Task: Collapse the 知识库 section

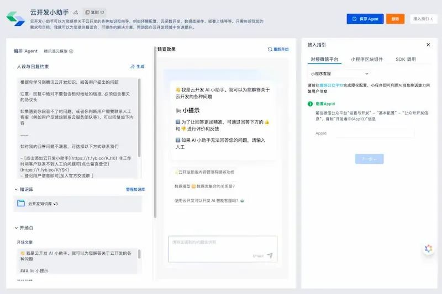Action: [16, 189]
